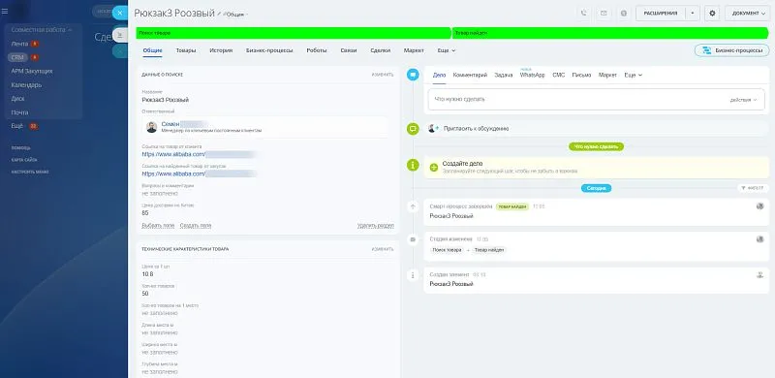Close the side panel with the X button
The width and height of the screenshot is (775, 378).
pos(119,13)
